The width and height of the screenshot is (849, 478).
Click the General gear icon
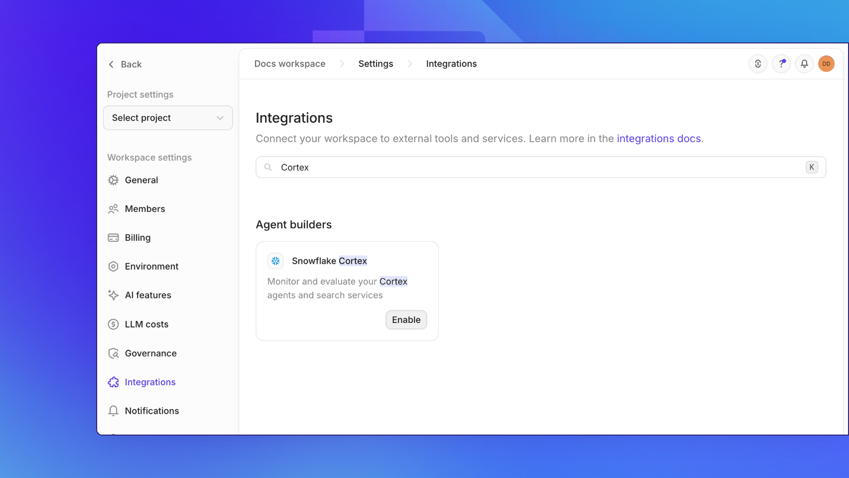(x=113, y=180)
